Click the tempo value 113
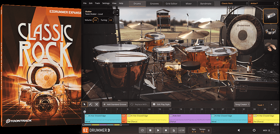Viewport: 280px width, 134px height. pyautogui.click(x=202, y=132)
